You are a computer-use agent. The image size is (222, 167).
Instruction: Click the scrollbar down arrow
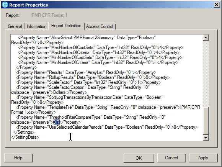click(x=206, y=138)
